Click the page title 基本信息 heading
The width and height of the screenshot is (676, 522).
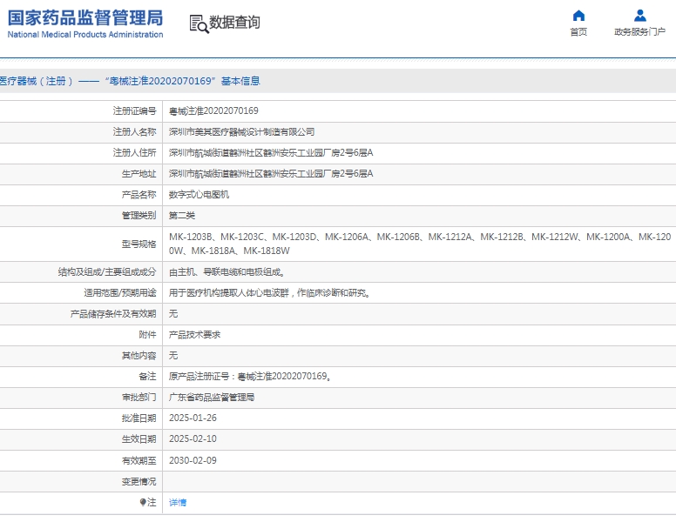pyautogui.click(x=130, y=81)
